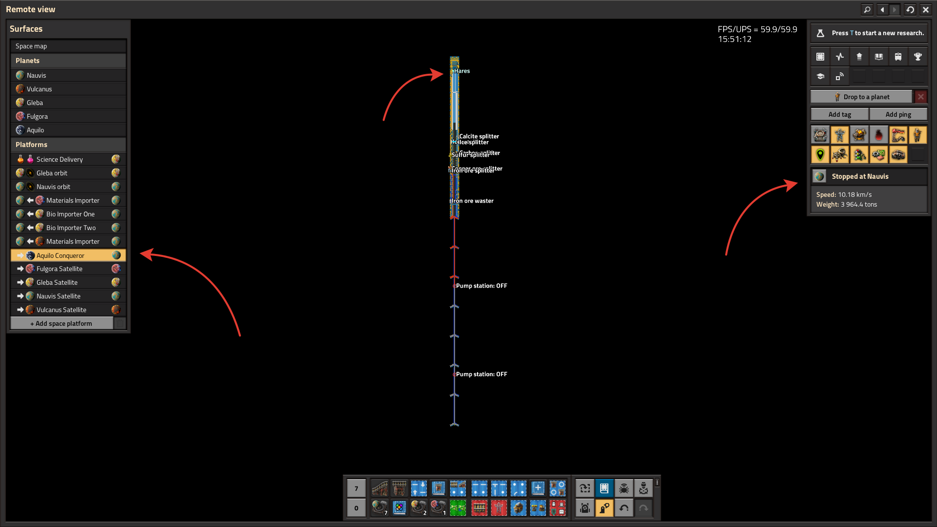937x527 pixels.
Task: Select the Gleba orbit platform
Action: (x=68, y=173)
